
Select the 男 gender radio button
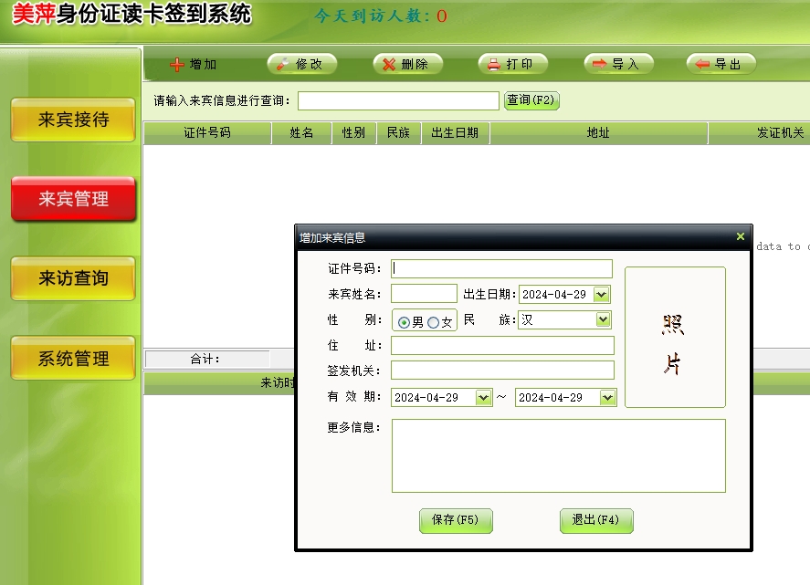coord(404,322)
